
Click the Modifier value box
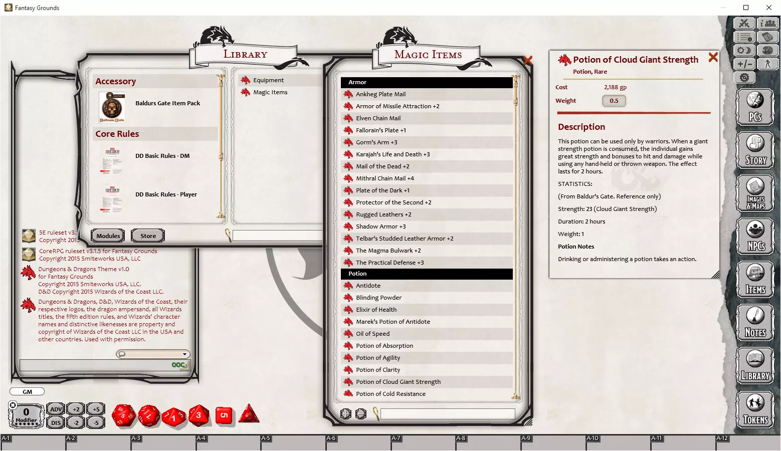(26, 415)
